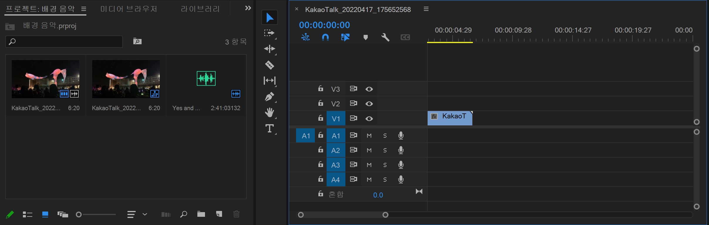
Task: Switch project panel to icon view
Action: point(45,214)
